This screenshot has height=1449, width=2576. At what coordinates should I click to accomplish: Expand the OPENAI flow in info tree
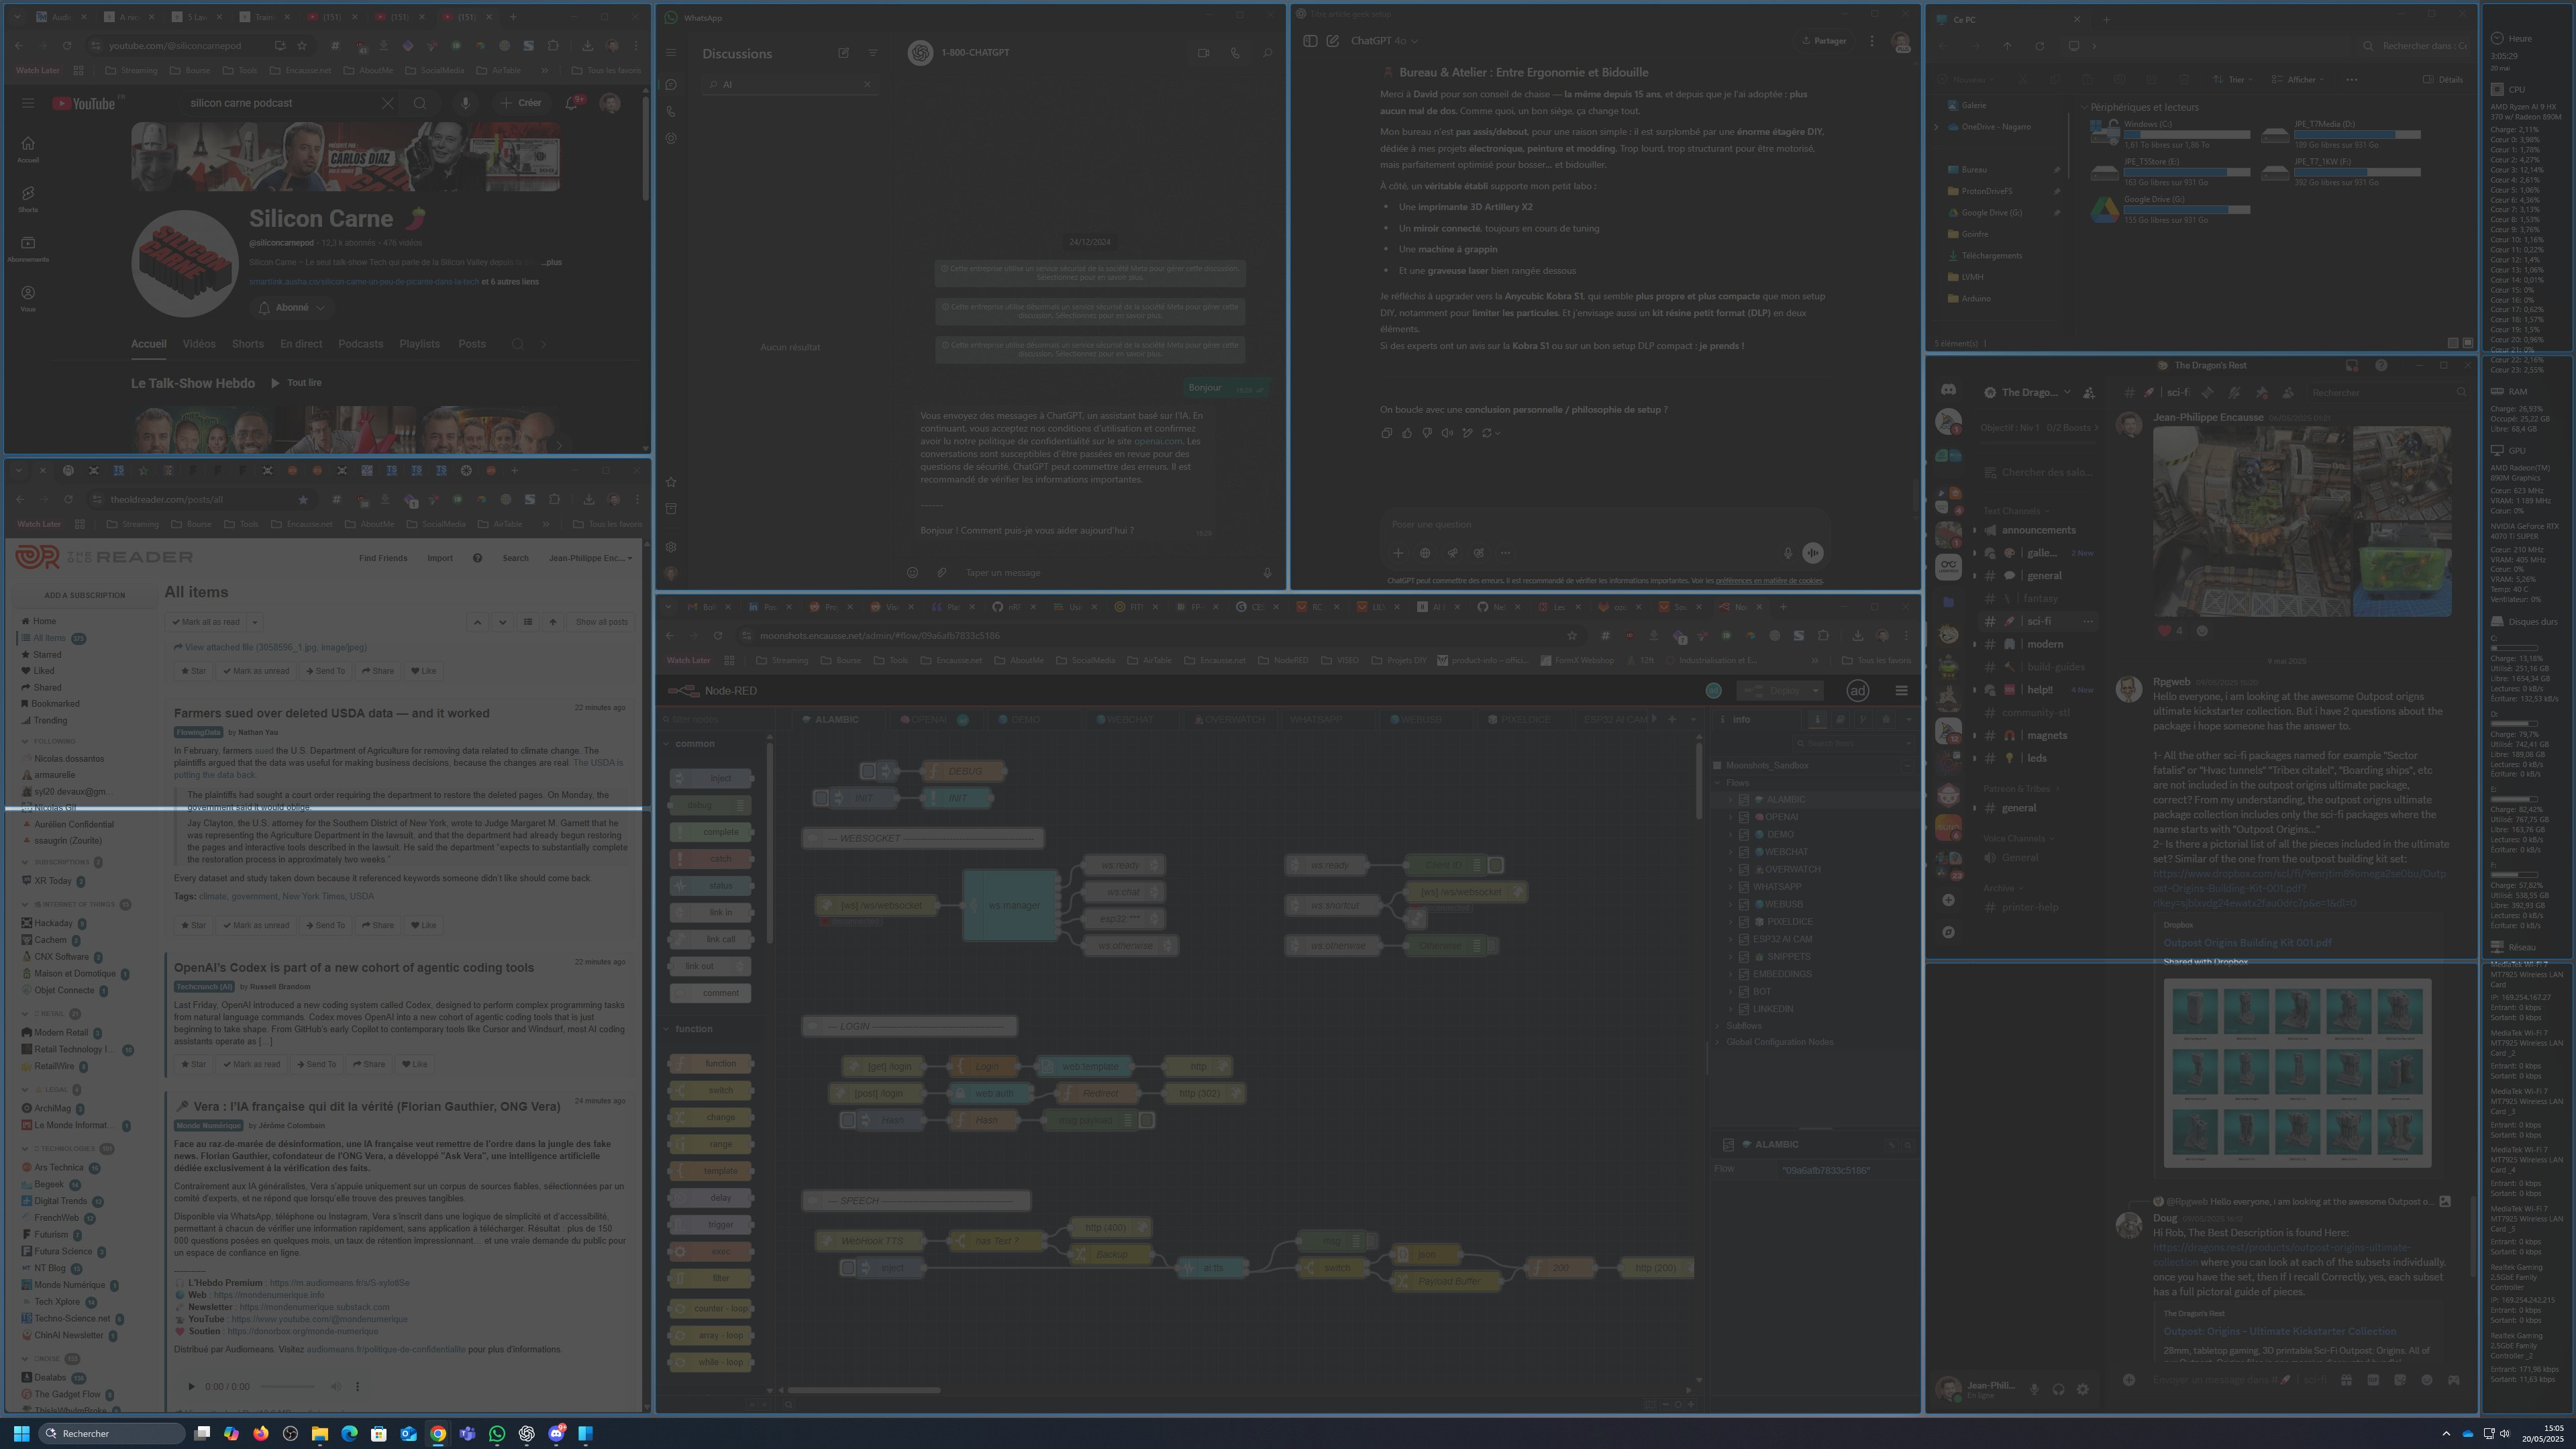(x=1731, y=817)
